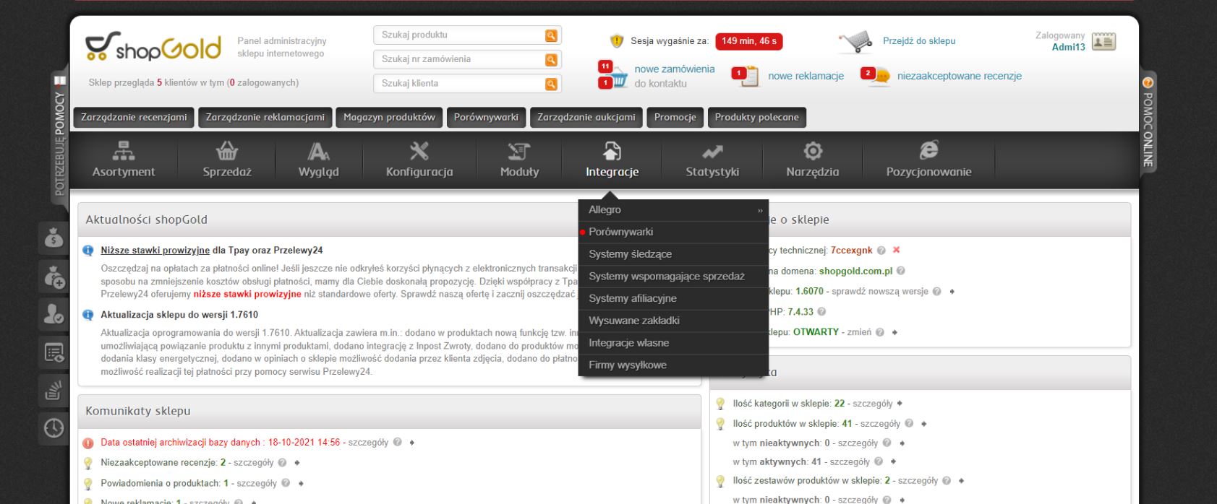Expand the Allegro submenu
Image resolution: width=1217 pixels, height=504 pixels.
click(672, 210)
